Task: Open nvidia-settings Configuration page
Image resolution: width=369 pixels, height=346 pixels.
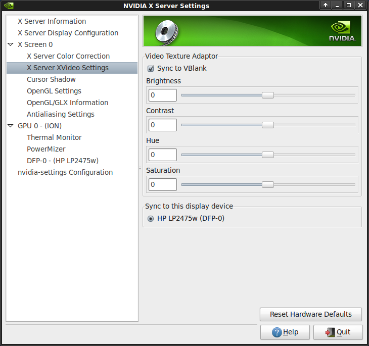Action: (65, 172)
